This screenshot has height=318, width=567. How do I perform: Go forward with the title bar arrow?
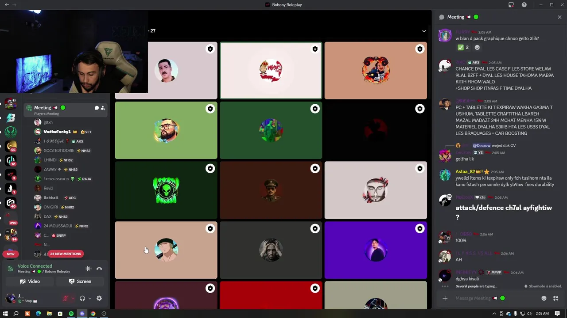[15, 5]
